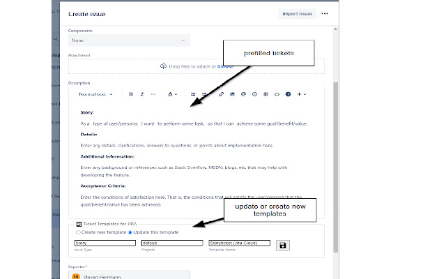
Task: Select Update this template radio button
Action: click(x=130, y=232)
